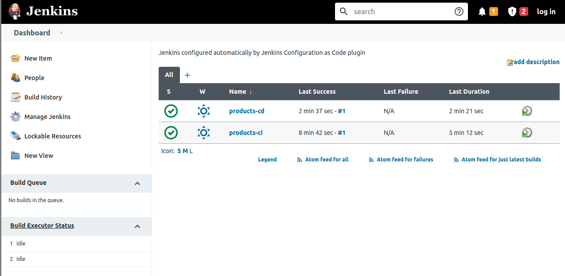
Task: Click the red security warning count badge
Action: 524,11
